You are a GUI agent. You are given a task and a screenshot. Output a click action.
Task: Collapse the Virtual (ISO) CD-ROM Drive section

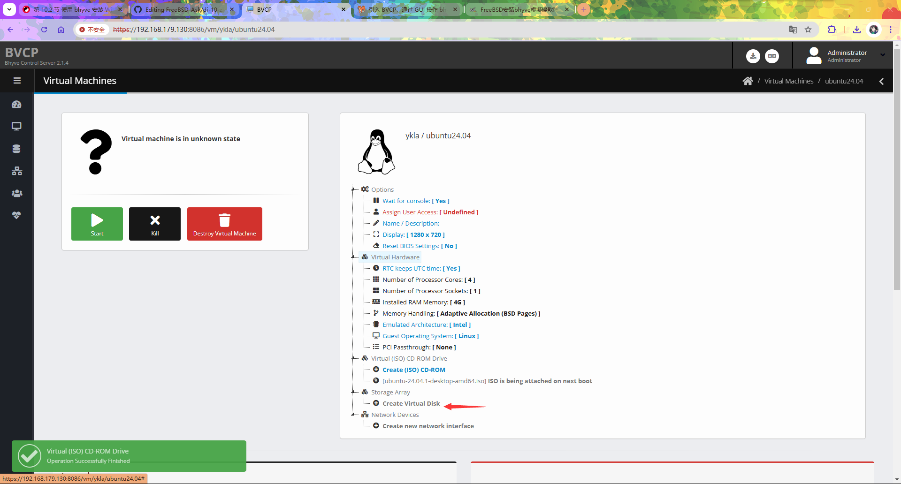(x=353, y=358)
